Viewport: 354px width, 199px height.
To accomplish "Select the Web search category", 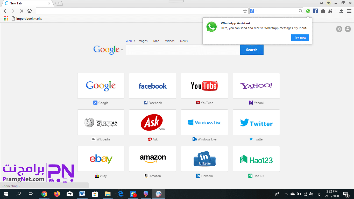I will click(129, 41).
